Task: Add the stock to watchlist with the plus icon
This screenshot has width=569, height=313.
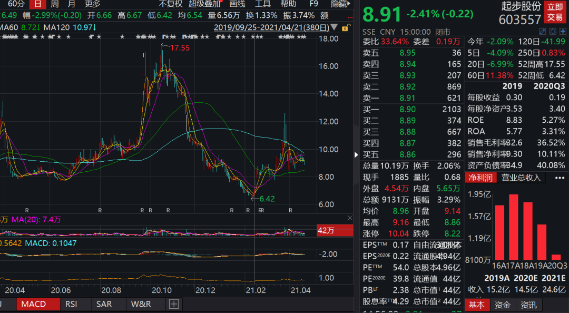Action: [563, 32]
